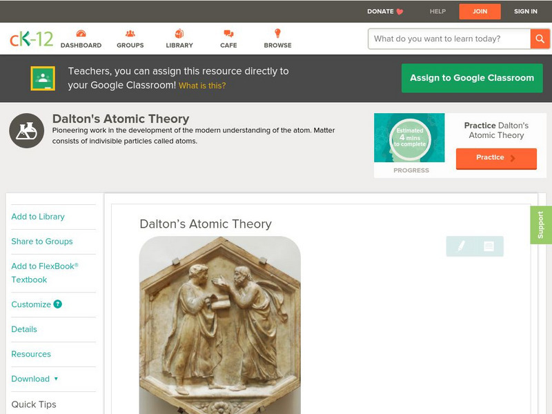Click the Customize help question mark

point(57,304)
